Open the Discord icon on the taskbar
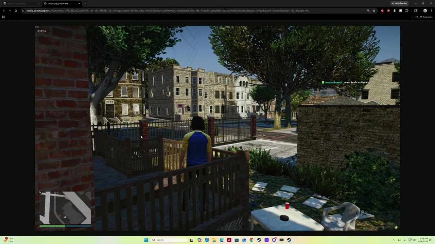Screen dimensions: 435x244 (274, 240)
